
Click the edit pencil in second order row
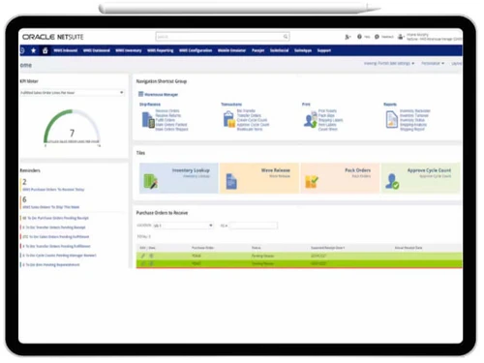[x=143, y=263]
